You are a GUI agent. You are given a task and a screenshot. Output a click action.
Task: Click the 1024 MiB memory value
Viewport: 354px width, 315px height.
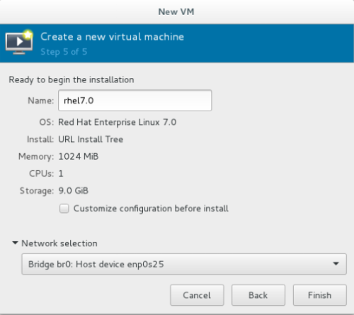79,157
